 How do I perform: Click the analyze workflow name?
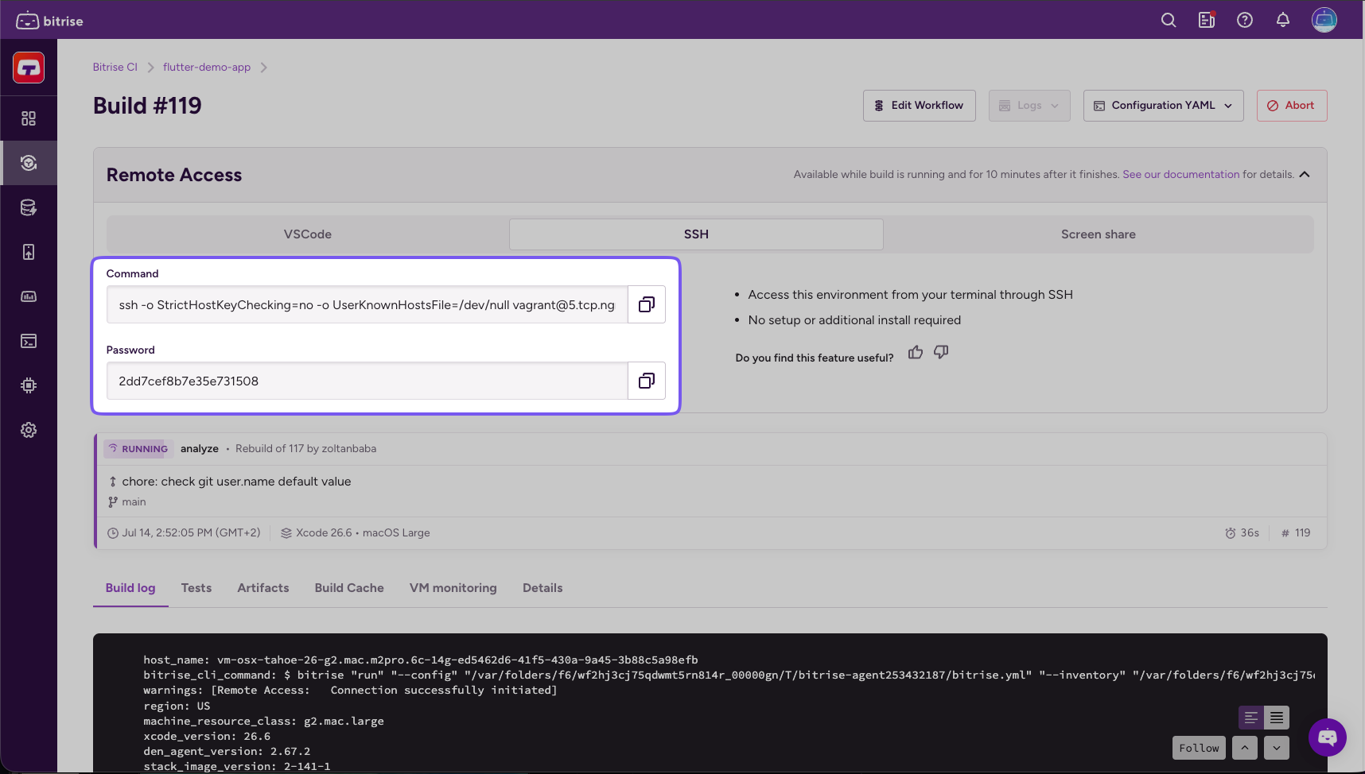200,449
